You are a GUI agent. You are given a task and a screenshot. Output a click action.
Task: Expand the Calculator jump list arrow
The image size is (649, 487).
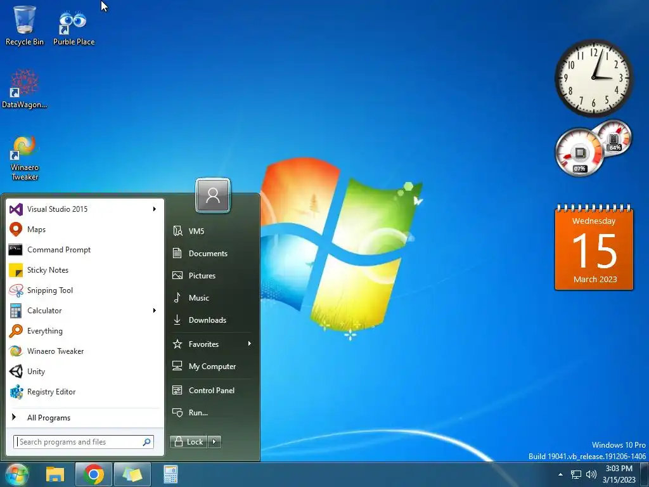(x=155, y=311)
